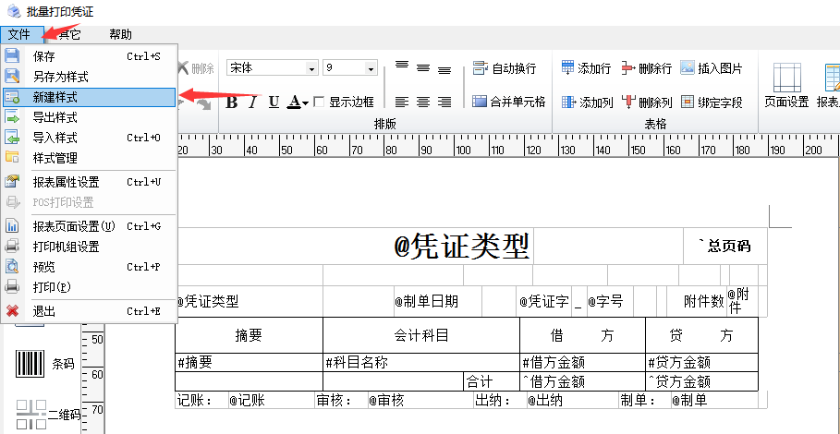
Task: Click 添加行 (add row) icon
Action: (586, 68)
